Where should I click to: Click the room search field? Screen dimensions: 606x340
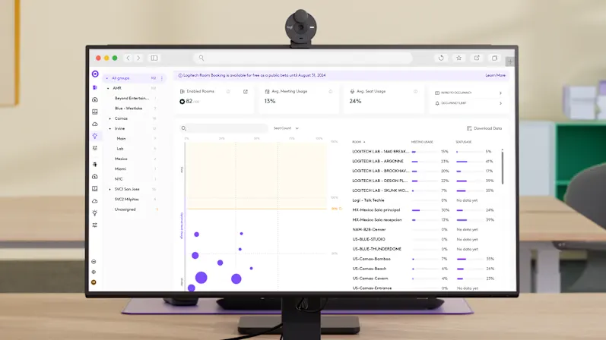224,128
